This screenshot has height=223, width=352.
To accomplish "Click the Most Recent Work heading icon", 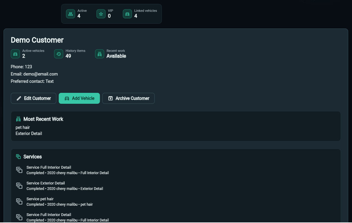I will (19, 119).
